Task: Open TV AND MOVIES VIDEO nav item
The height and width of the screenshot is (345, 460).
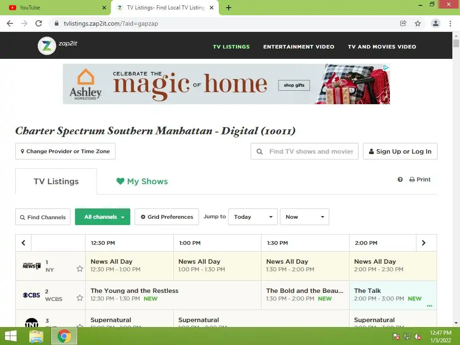Action: 382,47
